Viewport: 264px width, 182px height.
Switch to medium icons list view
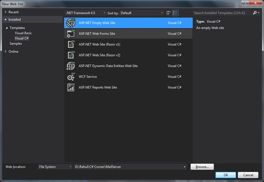tap(175, 13)
